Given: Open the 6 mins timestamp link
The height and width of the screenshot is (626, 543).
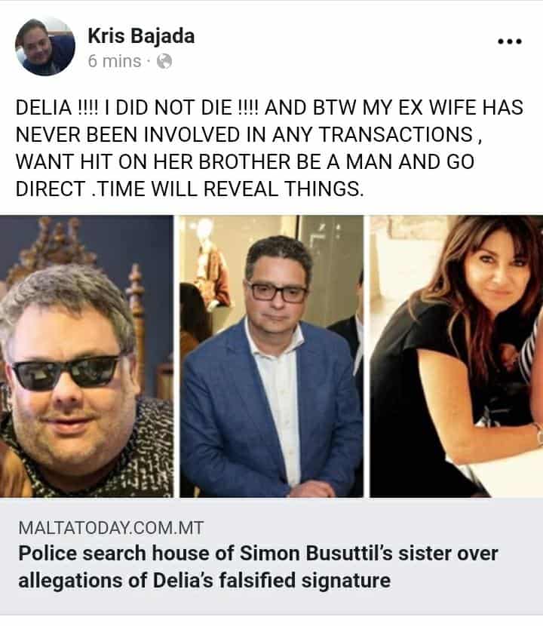Looking at the screenshot, I should coord(115,61).
